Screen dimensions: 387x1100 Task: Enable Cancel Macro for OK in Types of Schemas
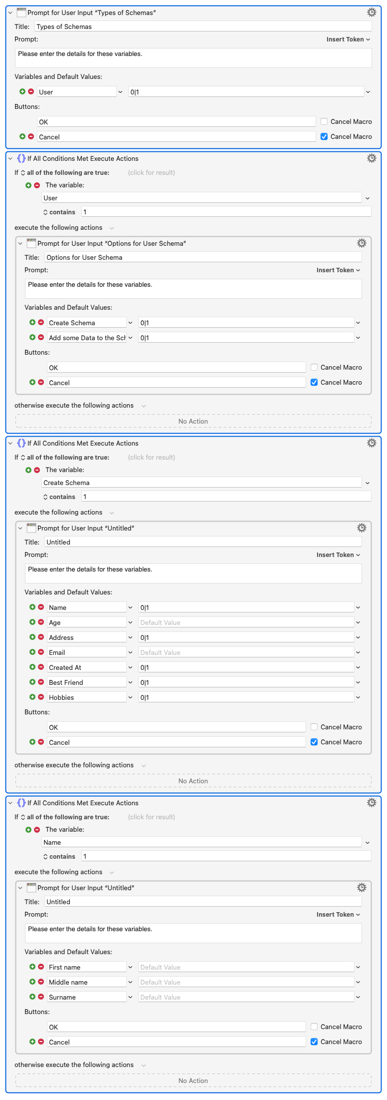coord(324,121)
